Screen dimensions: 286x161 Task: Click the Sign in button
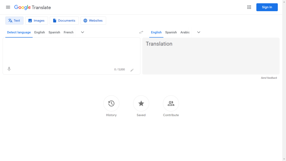267,7
